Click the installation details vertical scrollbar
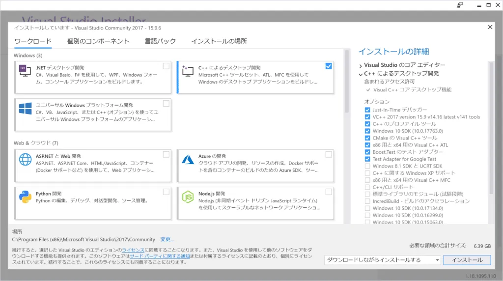This screenshot has height=281, width=503. (x=491, y=128)
